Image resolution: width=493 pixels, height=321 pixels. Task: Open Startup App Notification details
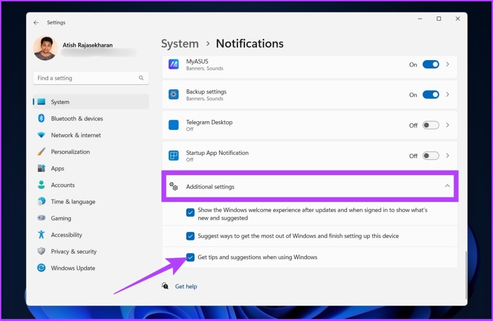click(x=448, y=155)
